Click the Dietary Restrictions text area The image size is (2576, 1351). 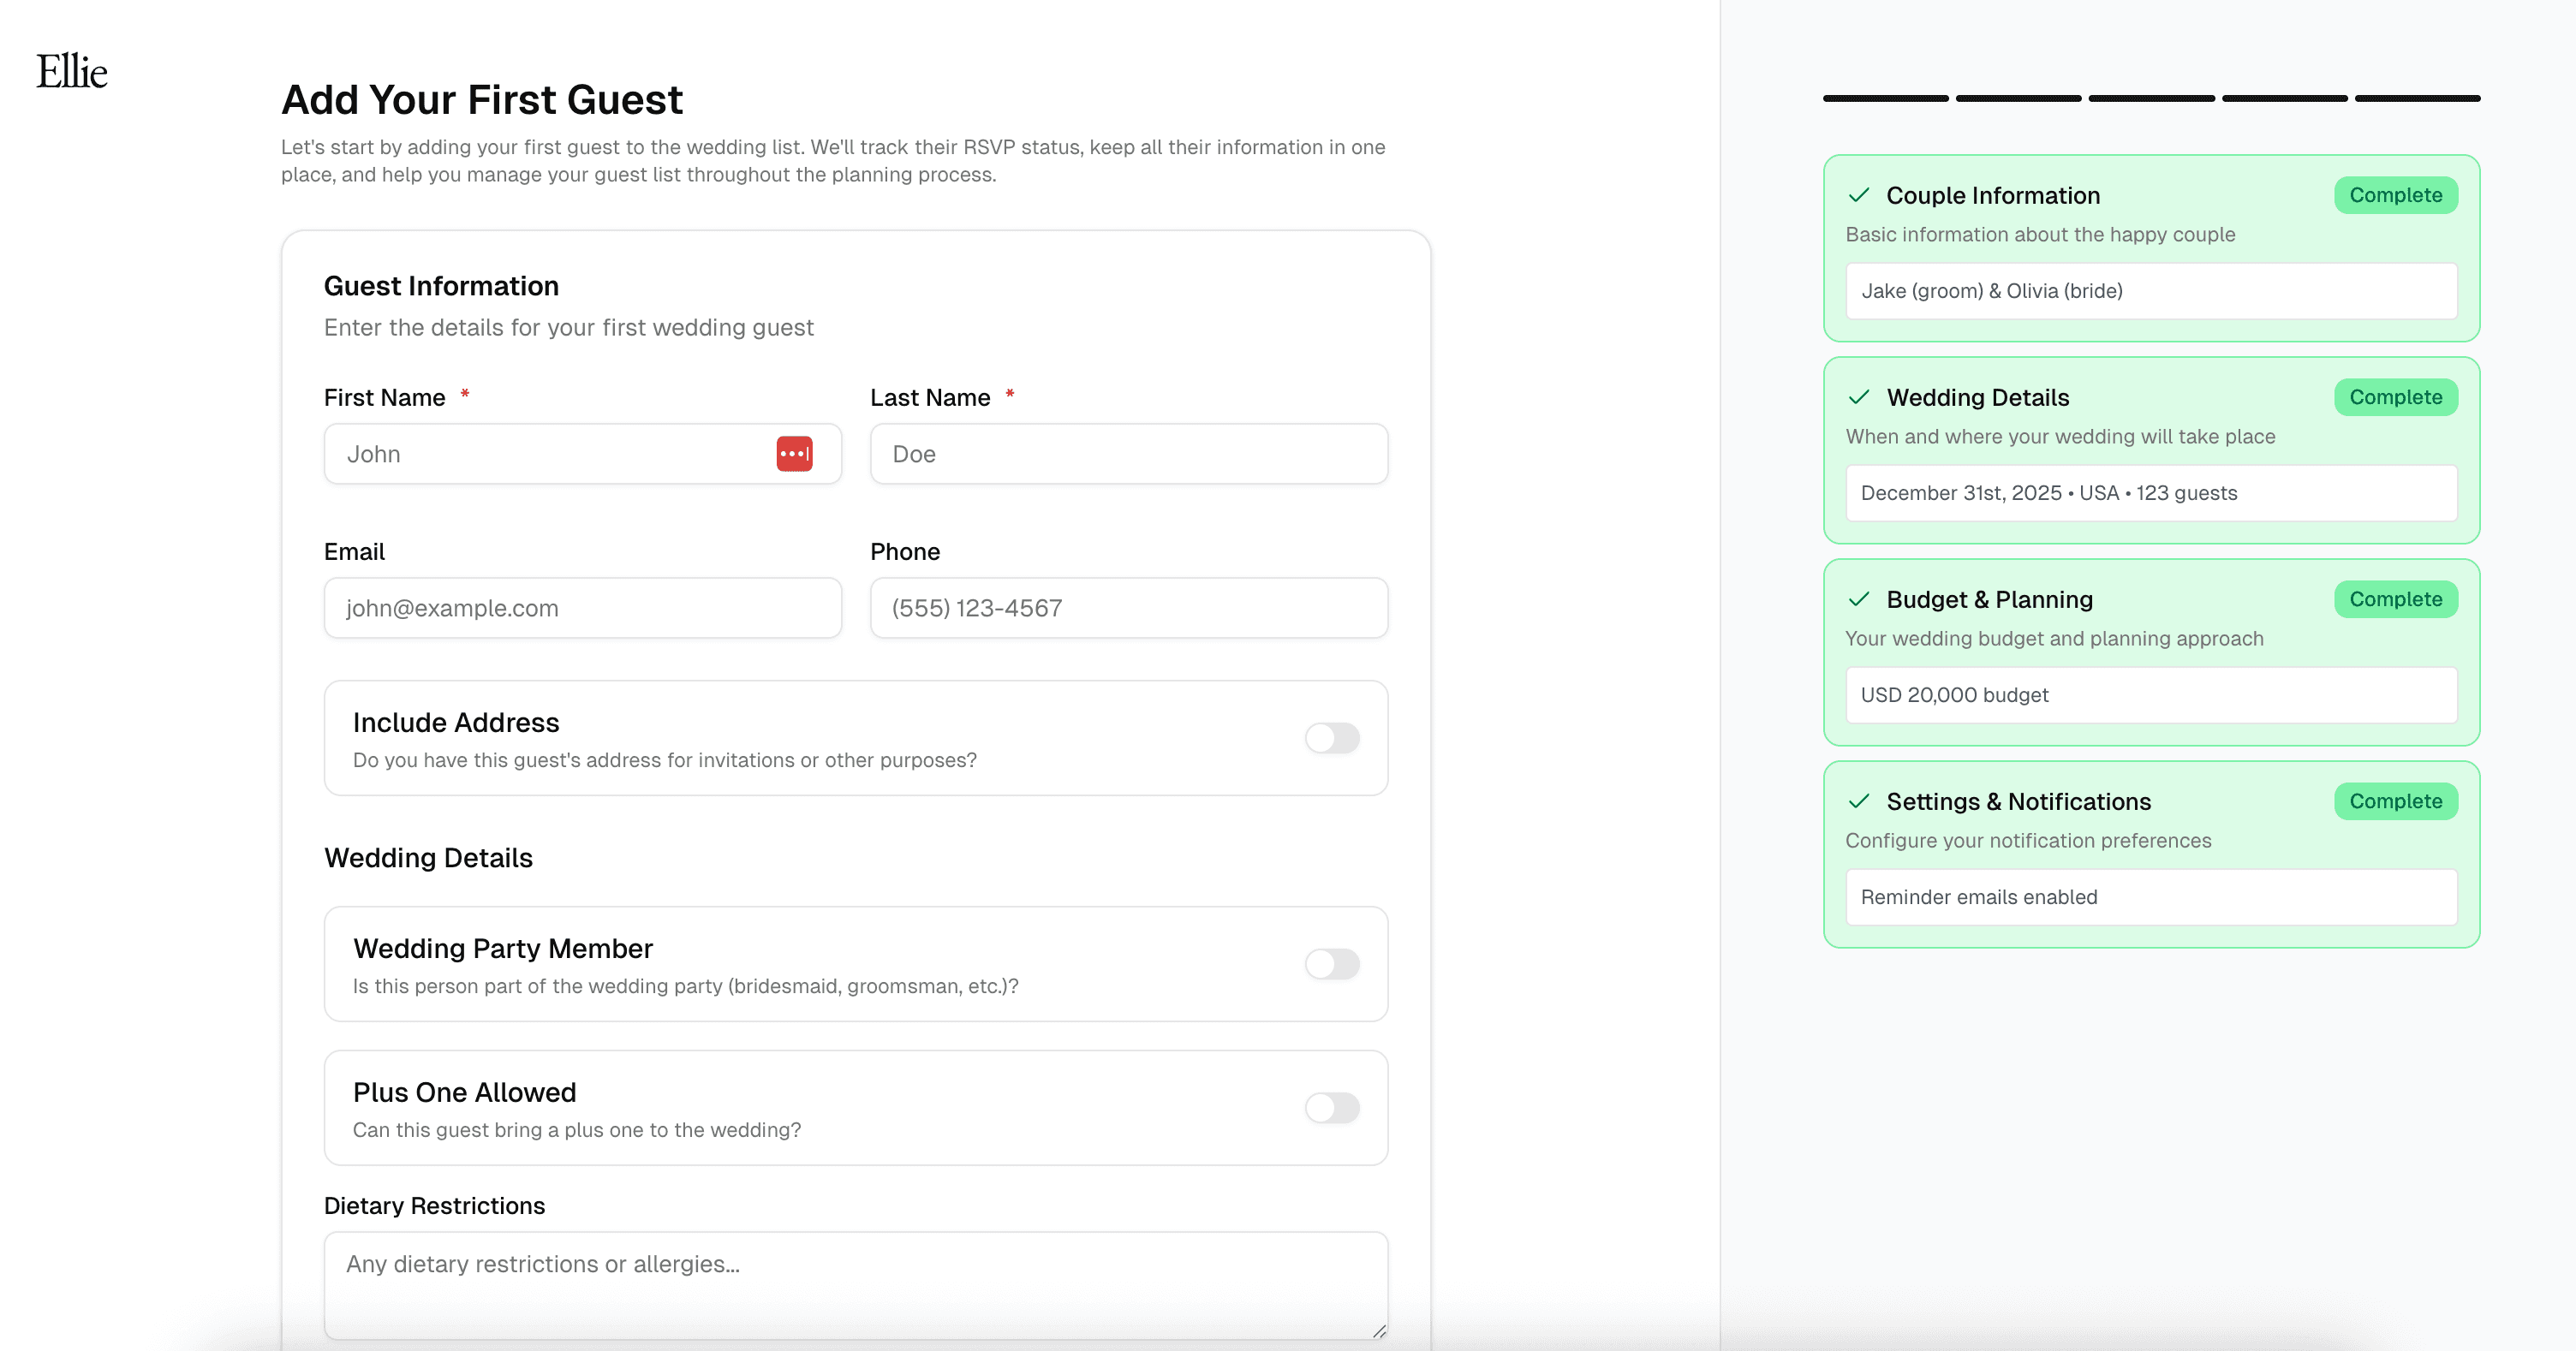click(x=855, y=1285)
